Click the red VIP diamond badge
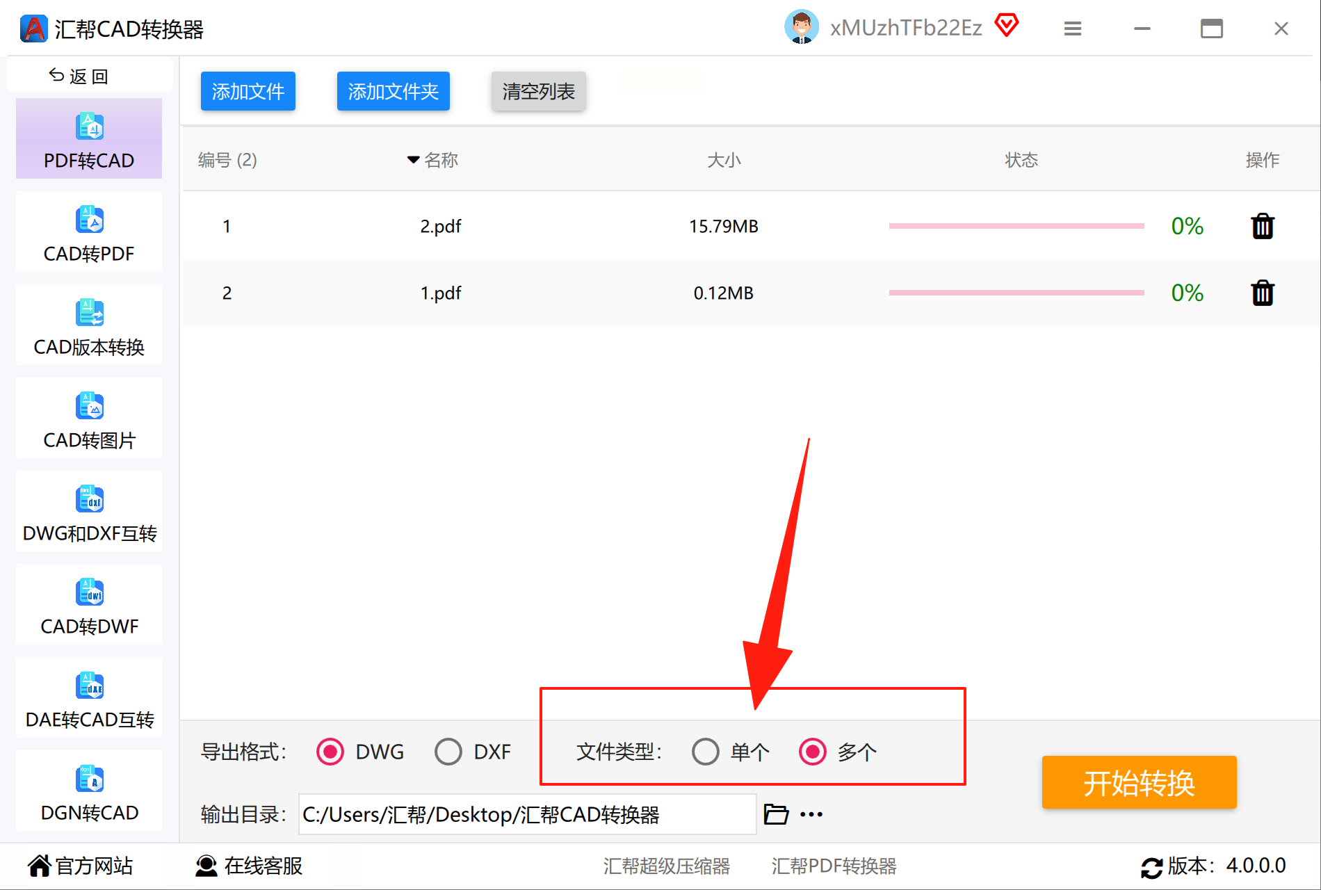This screenshot has height=890, width=1321. click(x=1006, y=26)
